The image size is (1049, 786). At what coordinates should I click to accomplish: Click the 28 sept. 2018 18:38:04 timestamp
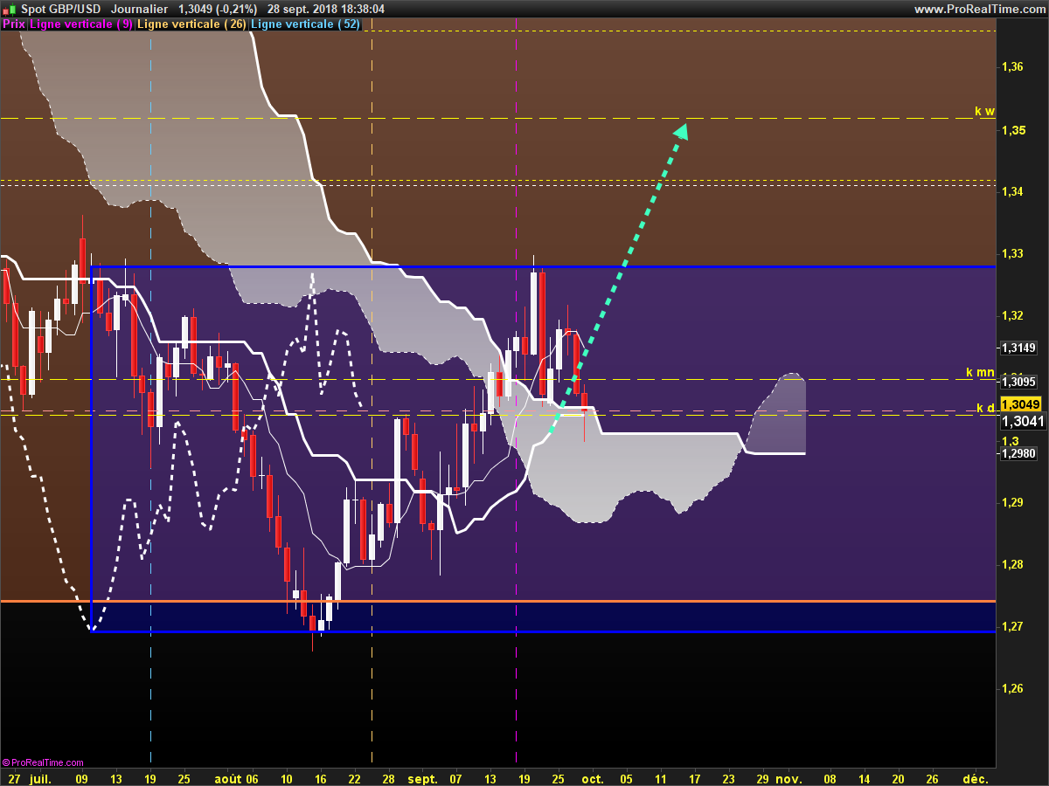[x=326, y=9]
